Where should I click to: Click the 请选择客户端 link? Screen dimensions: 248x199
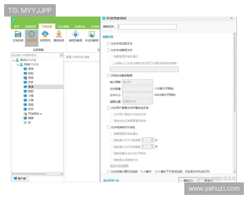point(111,181)
